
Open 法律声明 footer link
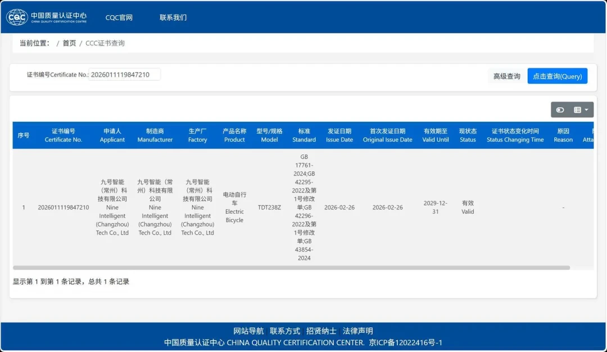point(357,331)
